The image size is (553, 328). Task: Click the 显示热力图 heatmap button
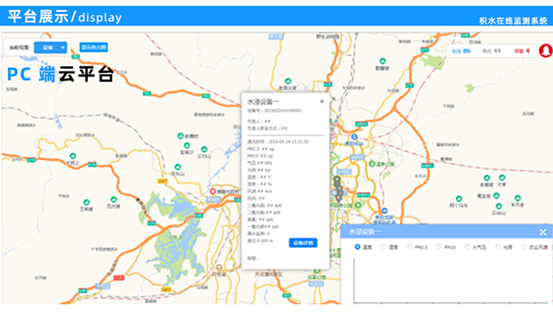(94, 48)
